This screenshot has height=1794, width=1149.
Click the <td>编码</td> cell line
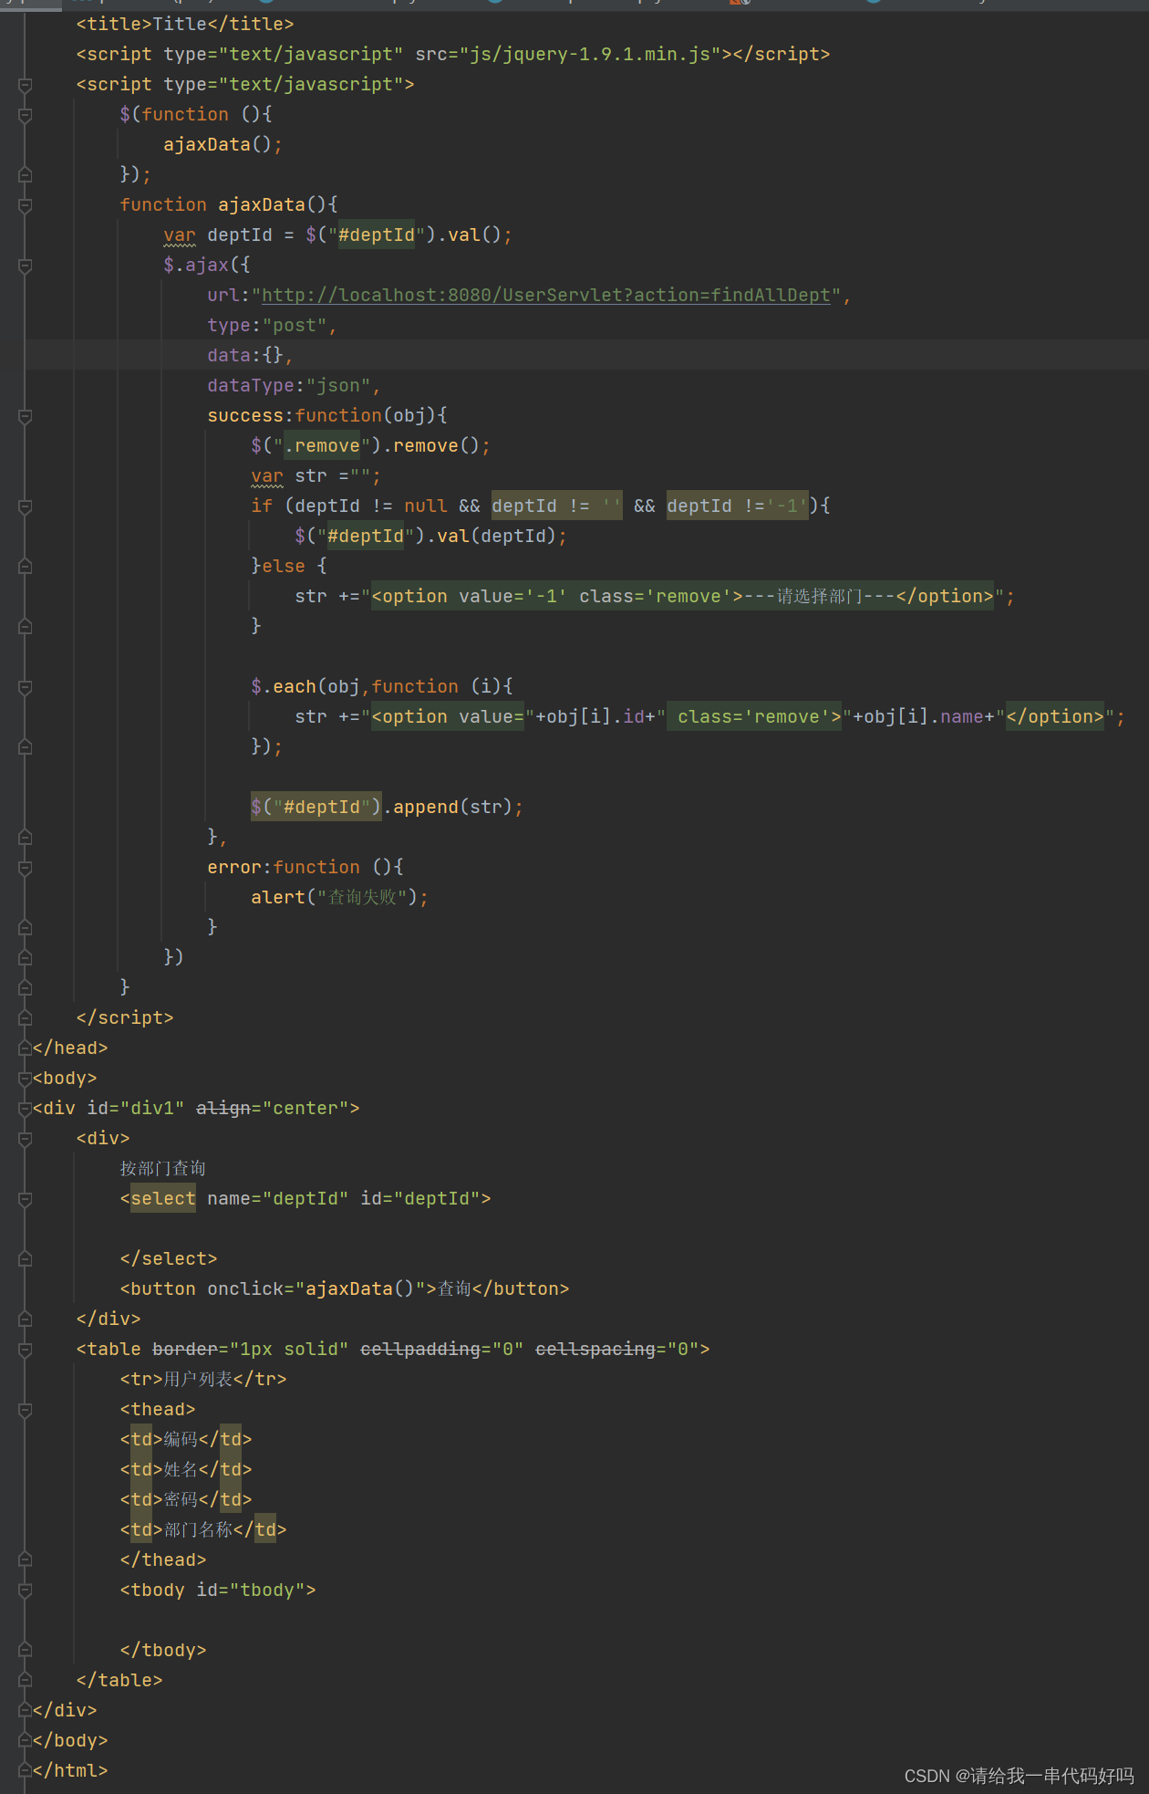tap(186, 1440)
